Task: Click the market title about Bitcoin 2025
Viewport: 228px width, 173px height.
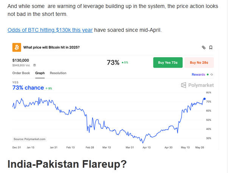Action: point(51,47)
